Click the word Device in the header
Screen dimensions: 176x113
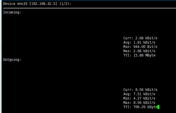pyautogui.click(x=9, y=4)
